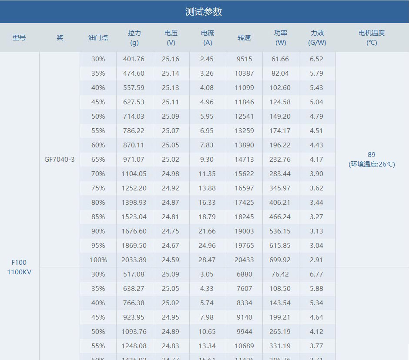The width and height of the screenshot is (409, 360).
Task: Click the efficiency value 3.62
Action: (x=316, y=188)
